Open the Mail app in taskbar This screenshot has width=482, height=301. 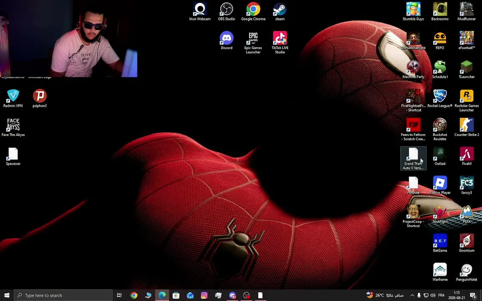[x=190, y=295]
